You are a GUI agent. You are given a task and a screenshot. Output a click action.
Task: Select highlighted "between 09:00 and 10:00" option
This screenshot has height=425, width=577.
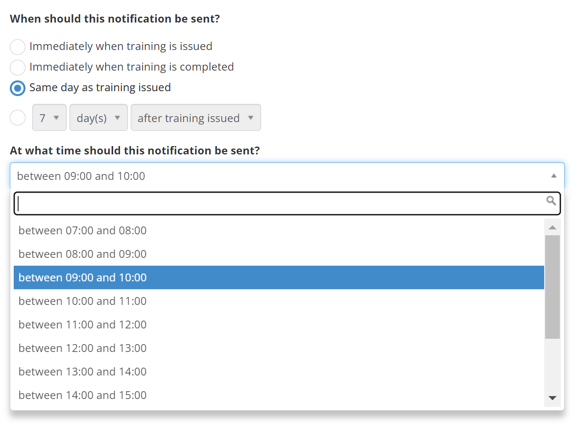click(x=82, y=277)
